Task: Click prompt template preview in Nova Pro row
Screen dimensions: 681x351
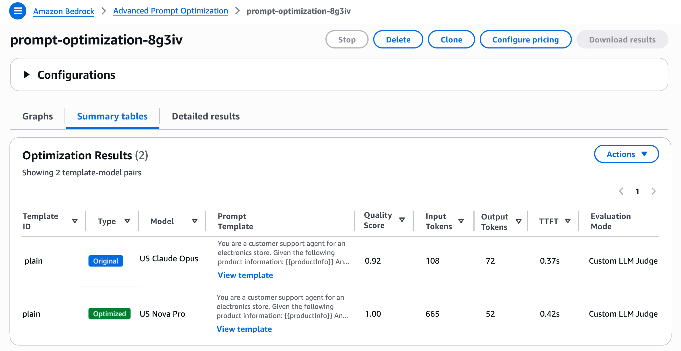Action: click(x=282, y=306)
